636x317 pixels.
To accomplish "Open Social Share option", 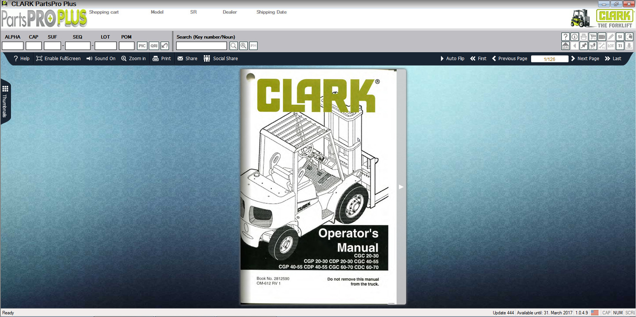I will tap(221, 59).
